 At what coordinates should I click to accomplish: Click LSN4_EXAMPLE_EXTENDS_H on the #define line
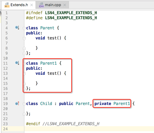pos(71,18)
